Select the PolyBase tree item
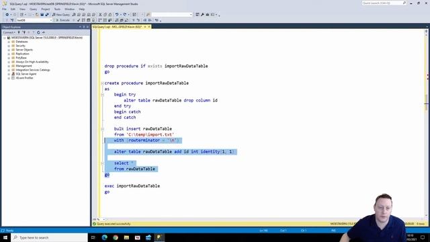Image resolution: width=430 pixels, height=242 pixels. coord(21,58)
